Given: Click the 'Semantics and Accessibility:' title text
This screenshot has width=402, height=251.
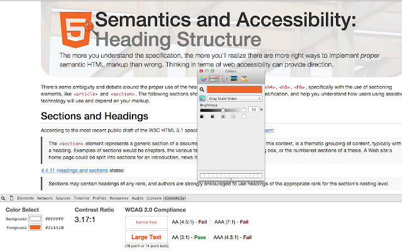Looking at the screenshot, I should [x=225, y=19].
